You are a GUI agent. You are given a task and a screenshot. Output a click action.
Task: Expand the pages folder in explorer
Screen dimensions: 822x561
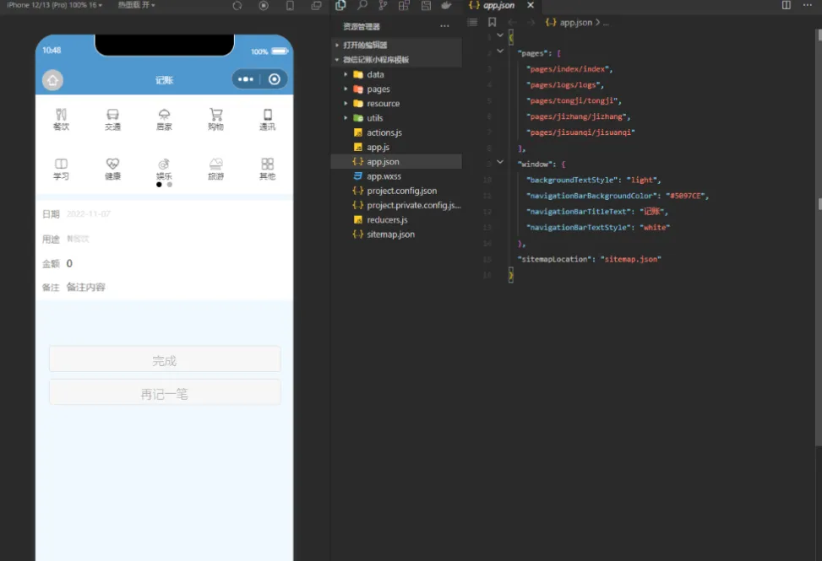378,89
